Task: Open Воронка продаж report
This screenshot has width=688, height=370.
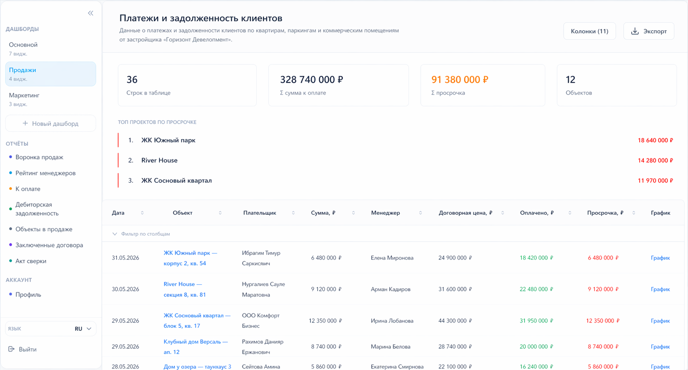Action: click(x=39, y=157)
